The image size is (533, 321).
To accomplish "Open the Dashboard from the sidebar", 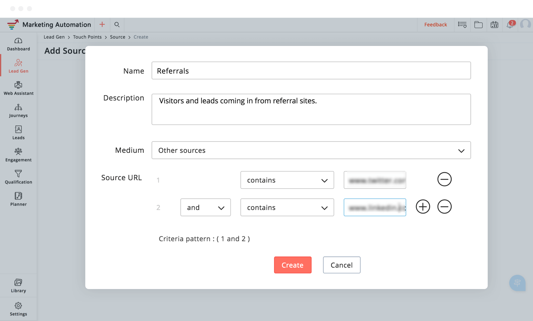I will 18,44.
